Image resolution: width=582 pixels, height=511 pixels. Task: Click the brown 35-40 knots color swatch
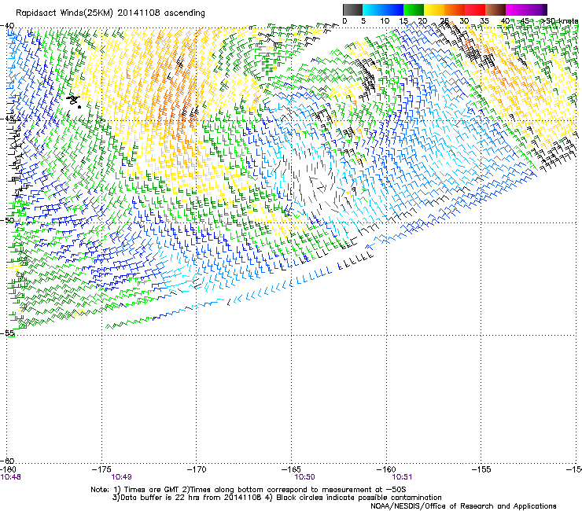click(x=495, y=9)
